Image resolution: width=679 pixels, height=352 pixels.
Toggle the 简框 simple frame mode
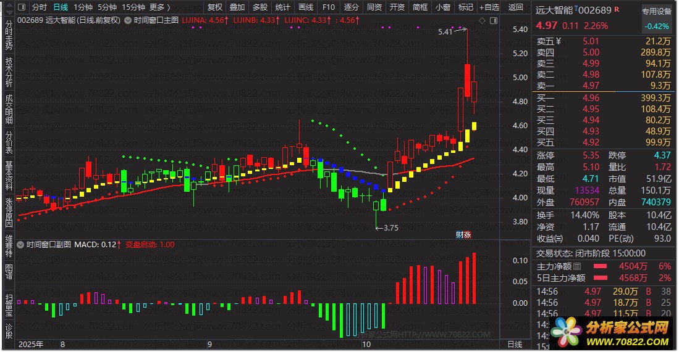coord(420,7)
